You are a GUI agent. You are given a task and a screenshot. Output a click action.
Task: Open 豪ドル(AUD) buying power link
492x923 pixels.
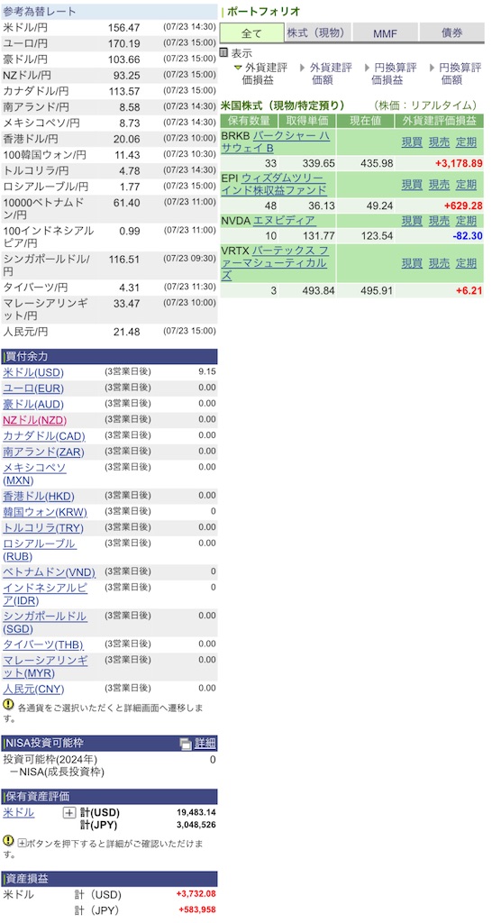[x=33, y=405]
